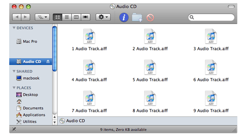Image resolution: width=245 pixels, height=139 pixels.
Task: Click the blue Get Info icon
Action: pyautogui.click(x=124, y=17)
